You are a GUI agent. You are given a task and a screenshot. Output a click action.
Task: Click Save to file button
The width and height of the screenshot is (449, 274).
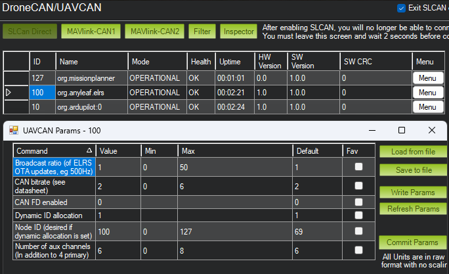pos(413,170)
